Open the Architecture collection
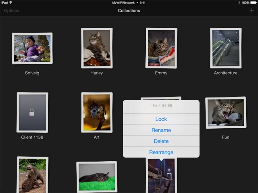 tap(226, 48)
